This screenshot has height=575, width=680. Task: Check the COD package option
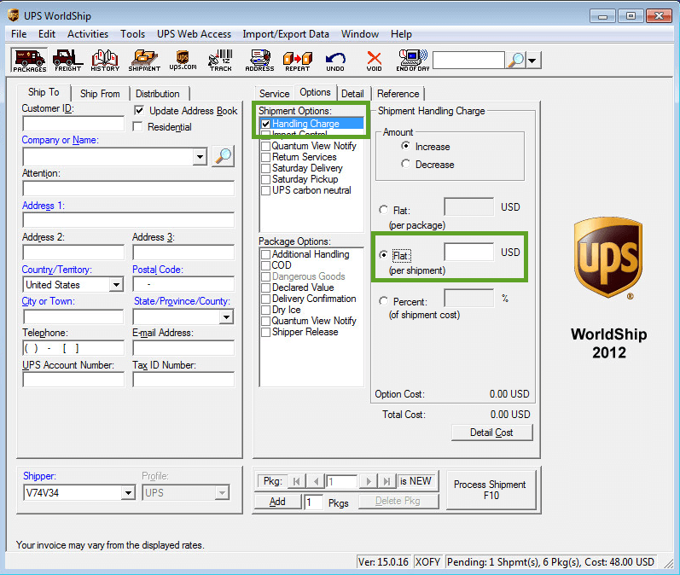tap(266, 265)
